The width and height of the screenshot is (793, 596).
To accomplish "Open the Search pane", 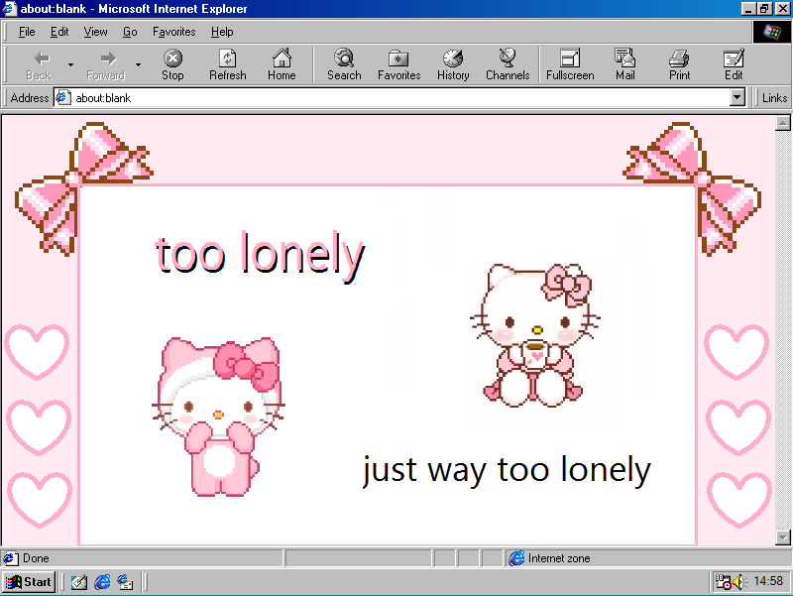I will click(x=344, y=64).
